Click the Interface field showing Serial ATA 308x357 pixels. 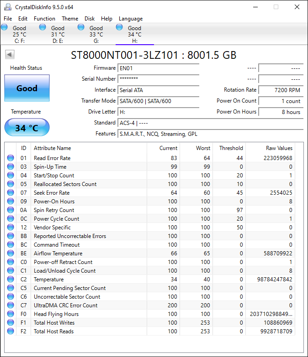click(158, 90)
